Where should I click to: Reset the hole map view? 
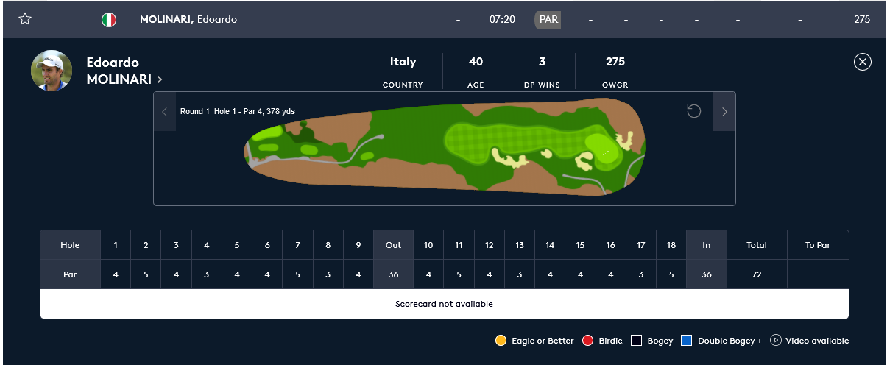(x=693, y=112)
